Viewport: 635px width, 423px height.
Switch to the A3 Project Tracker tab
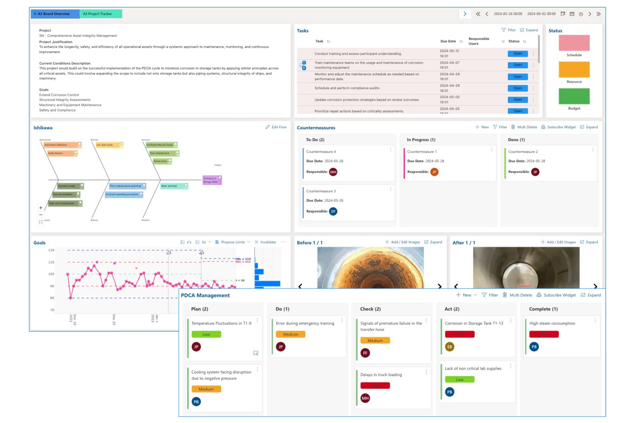pos(101,14)
